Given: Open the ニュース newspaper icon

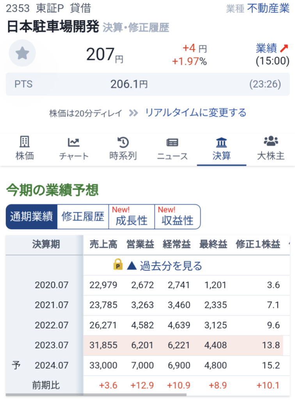Looking at the screenshot, I should click(172, 142).
